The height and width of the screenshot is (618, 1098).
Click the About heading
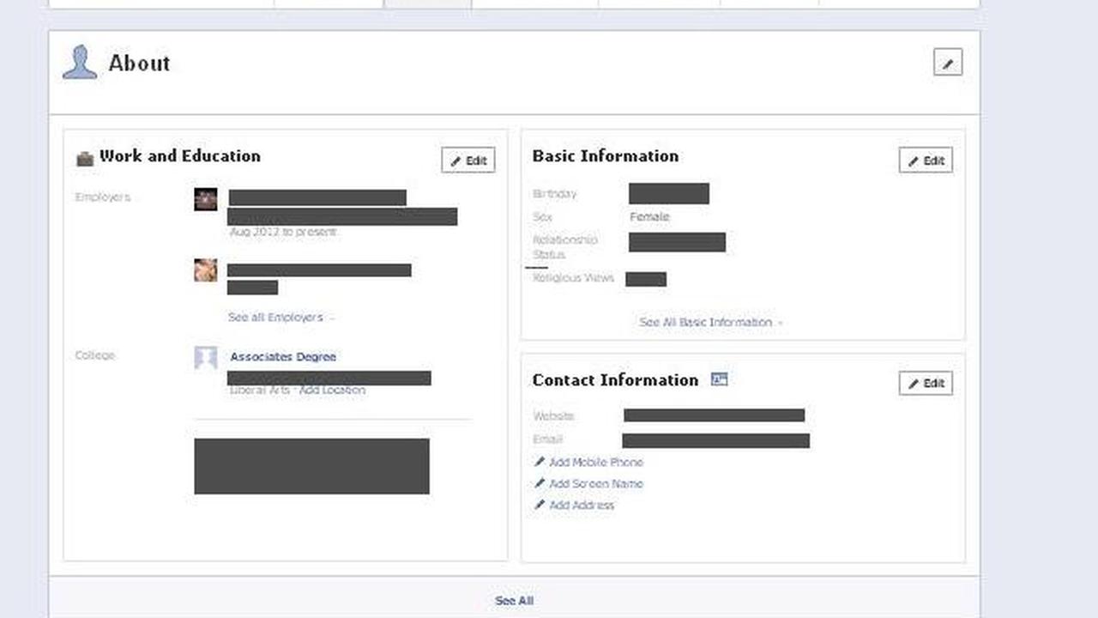tap(139, 63)
